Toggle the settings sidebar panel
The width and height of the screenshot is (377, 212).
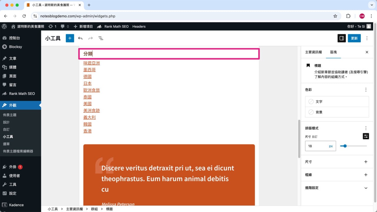pos(341,38)
